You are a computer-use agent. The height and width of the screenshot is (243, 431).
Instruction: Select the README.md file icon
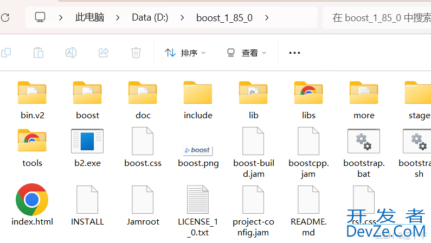tap(308, 200)
